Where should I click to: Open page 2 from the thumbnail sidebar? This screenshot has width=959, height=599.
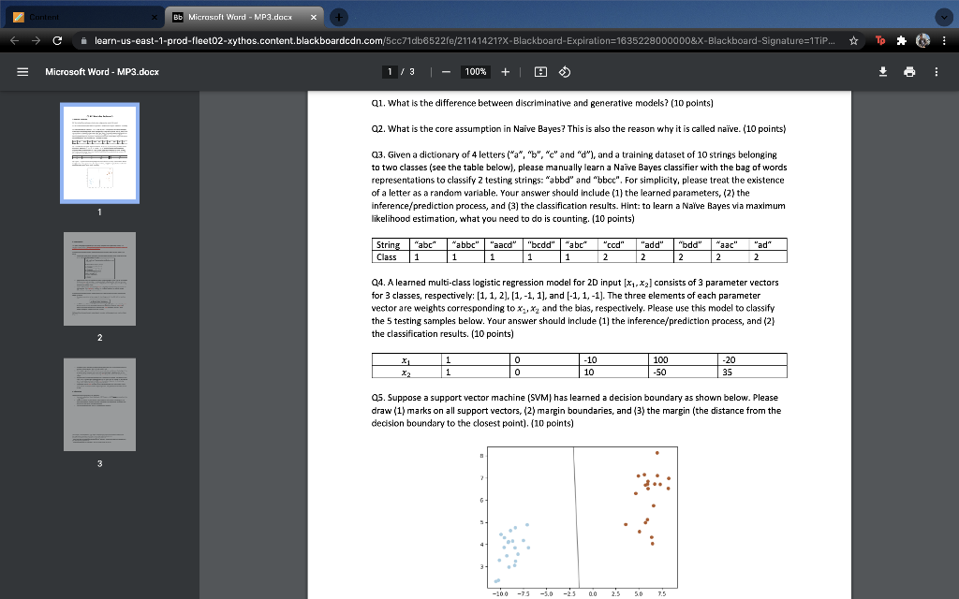tap(99, 279)
